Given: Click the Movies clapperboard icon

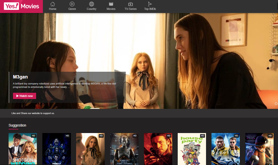Looking at the screenshot, I should (111, 4).
